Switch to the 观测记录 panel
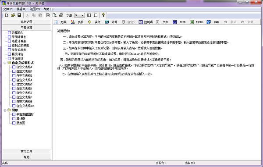This screenshot has width=263, height=167. pos(26,22)
